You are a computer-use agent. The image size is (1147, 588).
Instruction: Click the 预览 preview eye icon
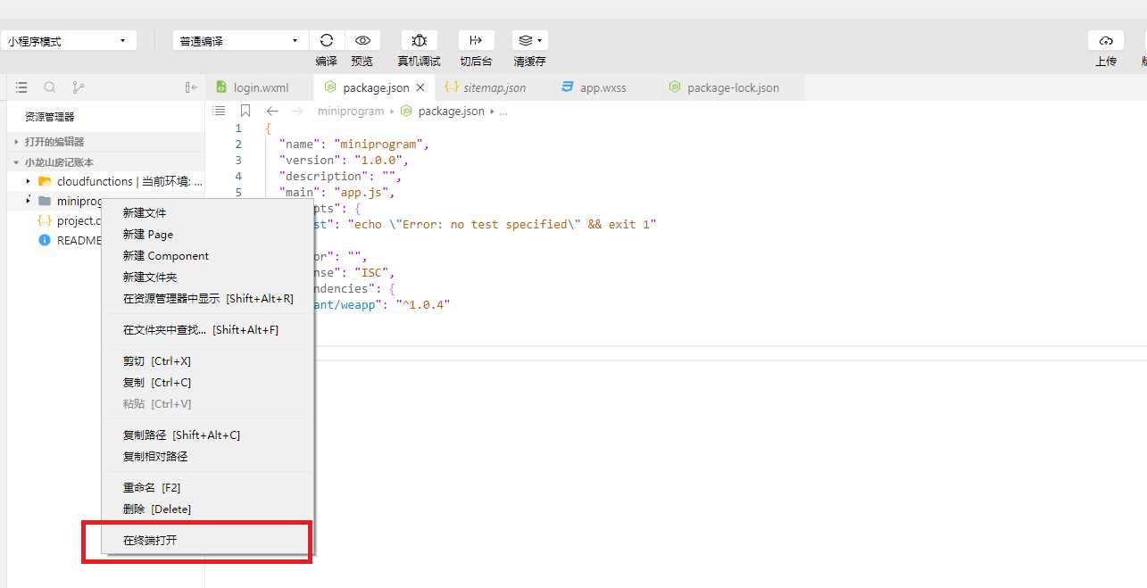click(362, 40)
